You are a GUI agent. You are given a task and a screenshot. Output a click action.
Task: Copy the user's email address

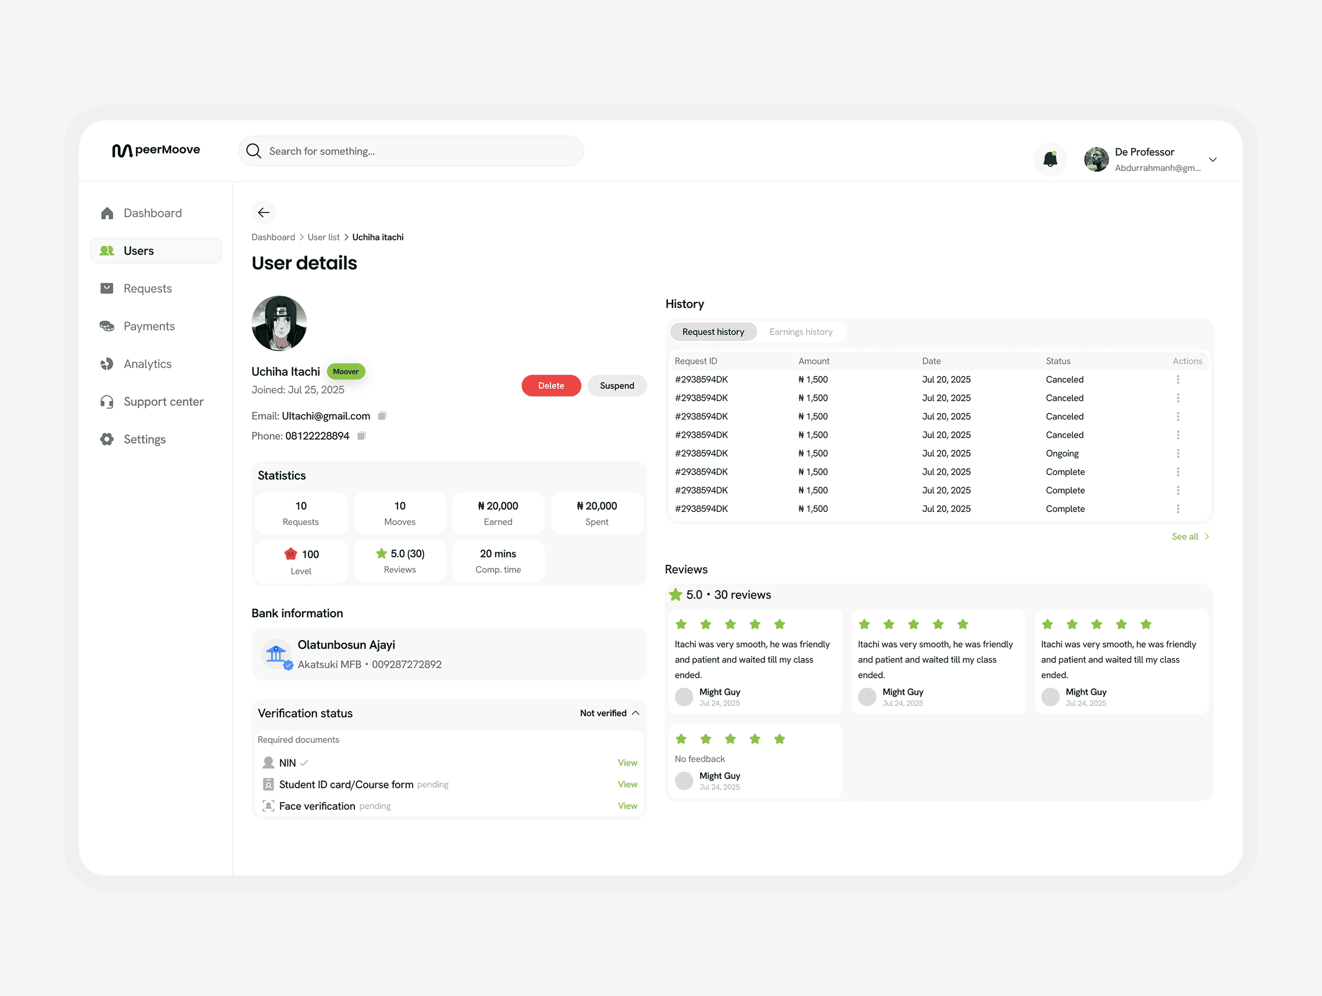click(x=382, y=416)
